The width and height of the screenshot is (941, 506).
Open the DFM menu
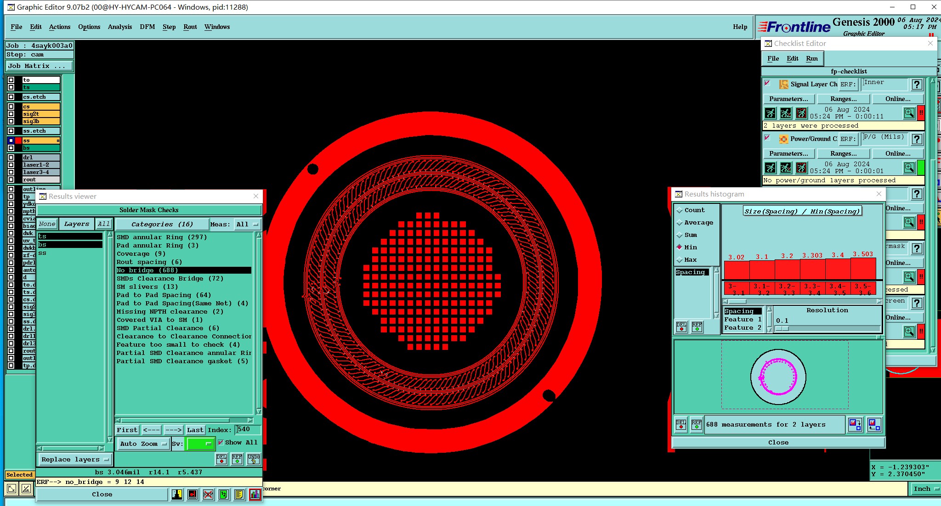point(147,27)
